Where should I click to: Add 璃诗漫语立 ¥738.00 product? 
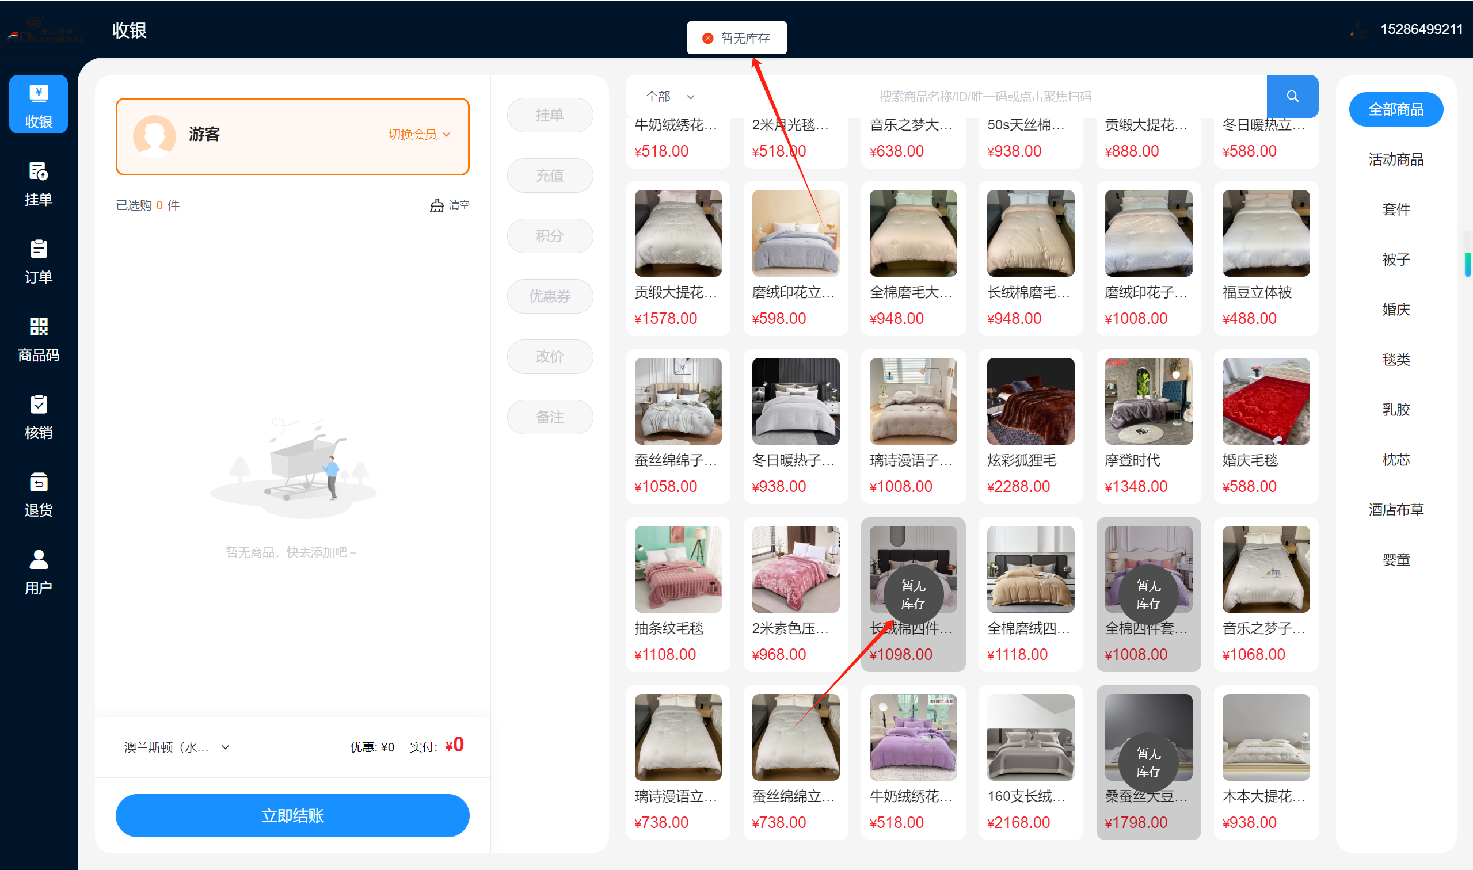[678, 762]
